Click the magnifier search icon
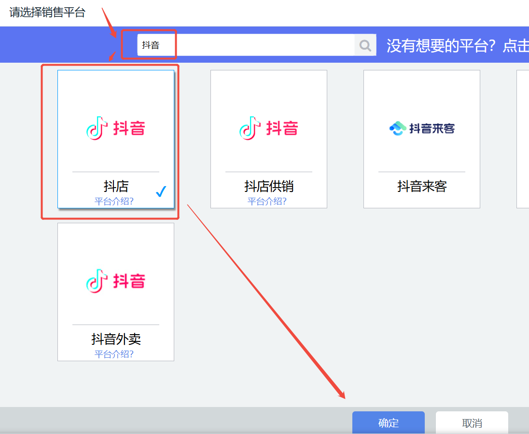 pos(365,45)
